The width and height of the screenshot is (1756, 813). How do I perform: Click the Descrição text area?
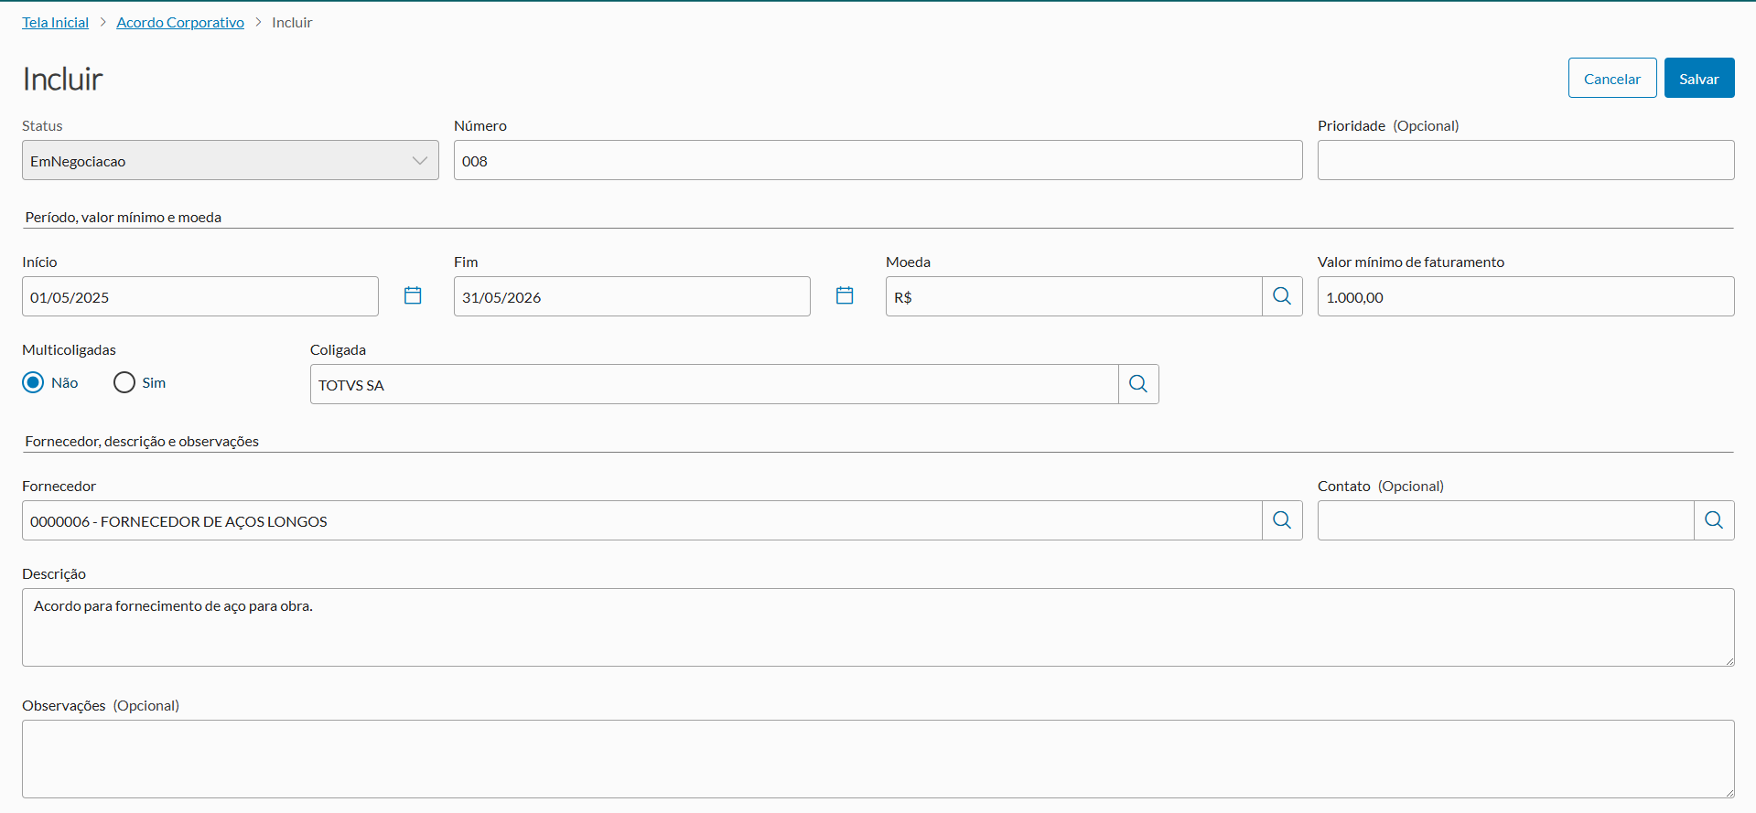point(878,627)
